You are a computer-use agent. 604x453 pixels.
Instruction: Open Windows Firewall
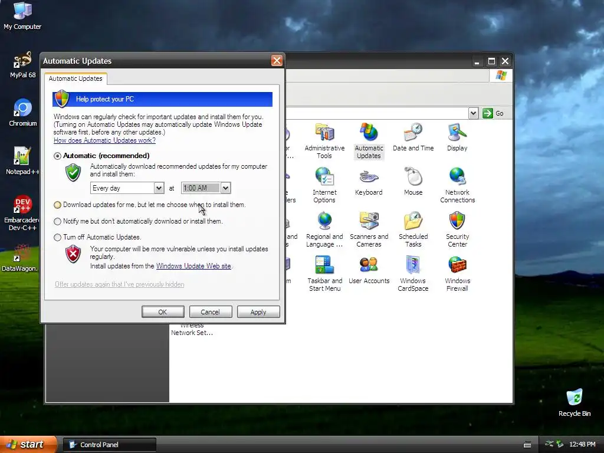(457, 274)
